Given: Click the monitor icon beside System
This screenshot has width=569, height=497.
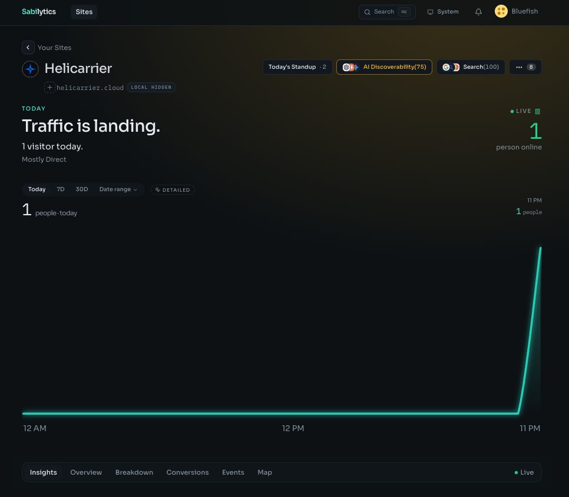Looking at the screenshot, I should 430,12.
